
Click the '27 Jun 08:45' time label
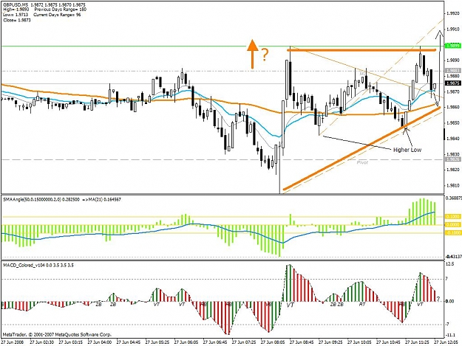click(302, 342)
